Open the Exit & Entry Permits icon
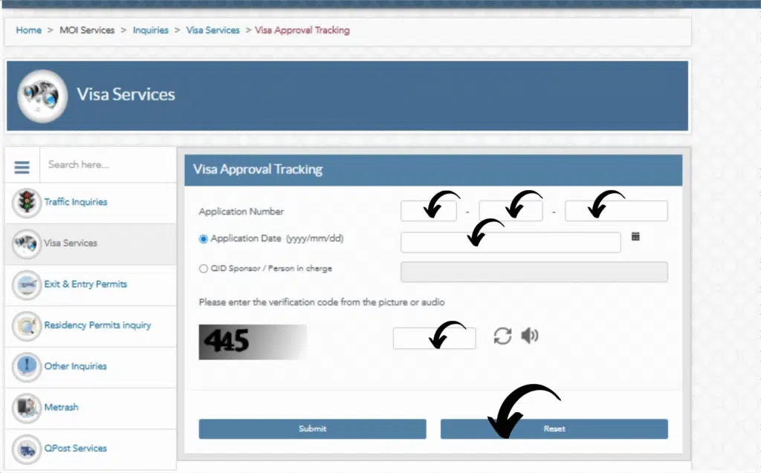Image resolution: width=761 pixels, height=473 pixels. [26, 284]
